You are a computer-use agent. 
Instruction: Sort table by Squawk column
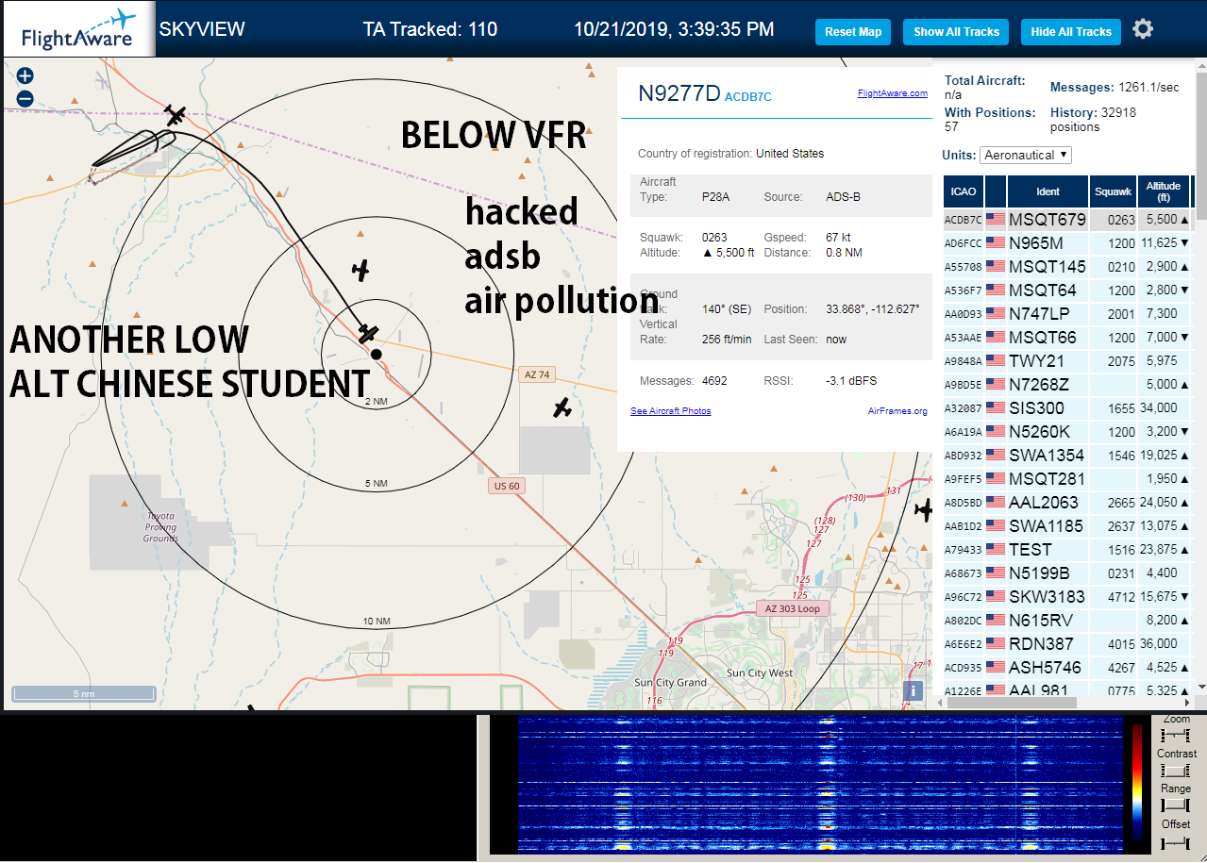point(1113,191)
